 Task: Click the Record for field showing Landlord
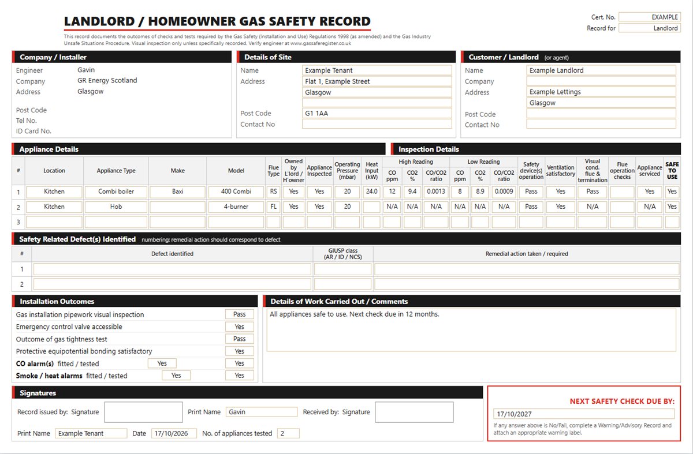pyautogui.click(x=650, y=28)
